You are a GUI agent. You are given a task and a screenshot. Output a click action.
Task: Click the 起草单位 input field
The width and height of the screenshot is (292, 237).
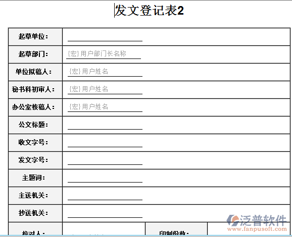coord(105,37)
